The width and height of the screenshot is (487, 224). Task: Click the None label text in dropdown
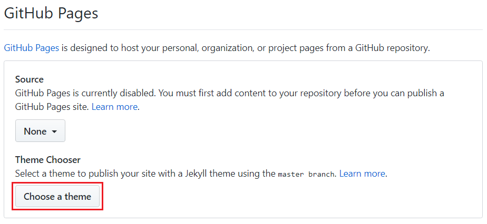pos(35,131)
